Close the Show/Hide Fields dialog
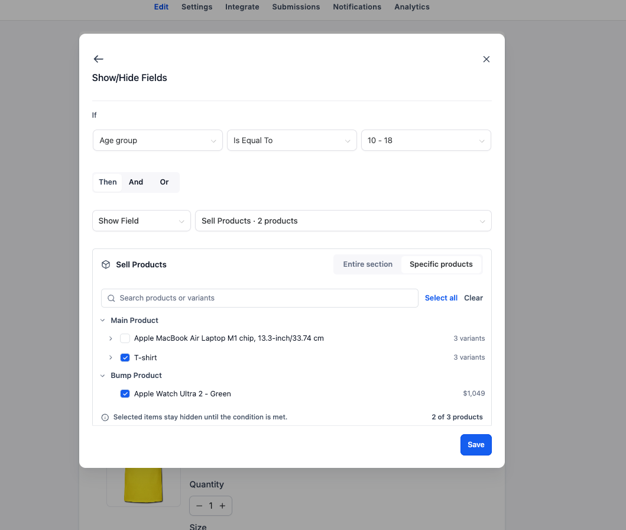This screenshot has height=530, width=626. tap(486, 59)
